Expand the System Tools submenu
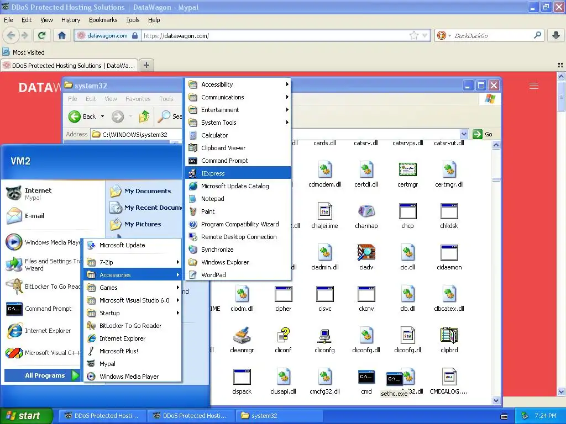The width and height of the screenshot is (566, 424). [x=238, y=123]
